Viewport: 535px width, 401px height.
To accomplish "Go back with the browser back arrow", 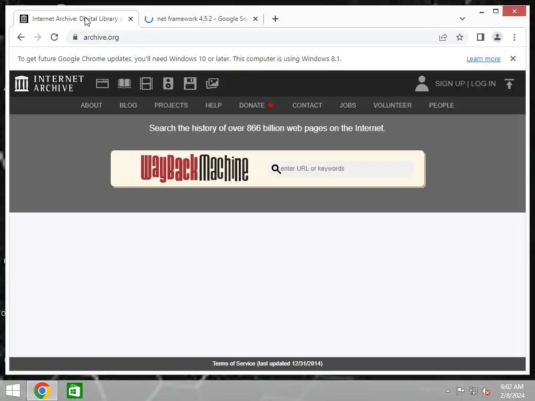I will (21, 37).
